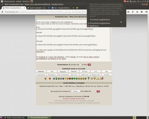The height and width of the screenshot is (119, 149).
Task: Insert the lightbulb smiley
Action: [x=89, y=78]
